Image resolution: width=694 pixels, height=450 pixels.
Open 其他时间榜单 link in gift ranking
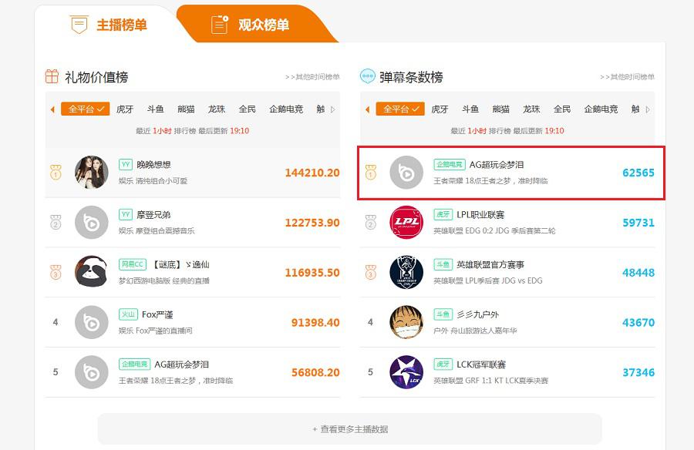312,77
